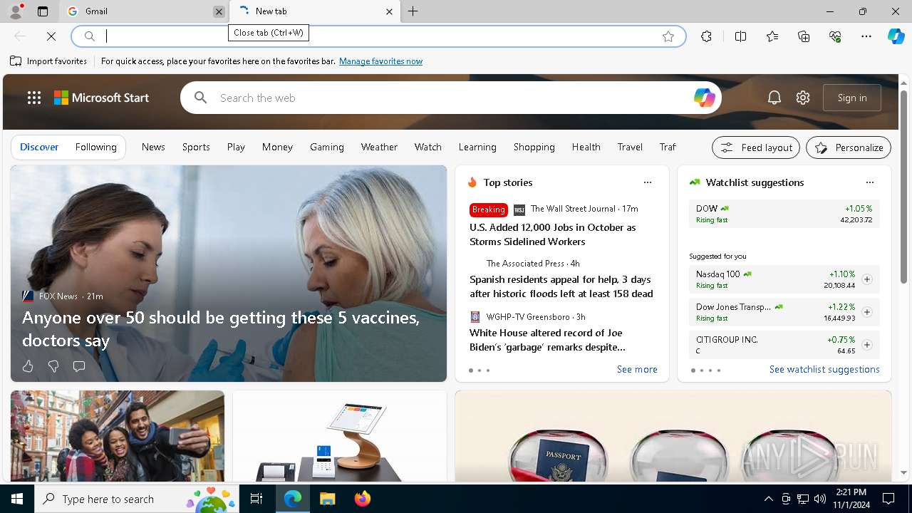912x513 pixels.
Task: Click the Copilot icon in the search box
Action: click(x=704, y=98)
